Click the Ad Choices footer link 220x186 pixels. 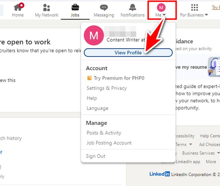(x=210, y=144)
